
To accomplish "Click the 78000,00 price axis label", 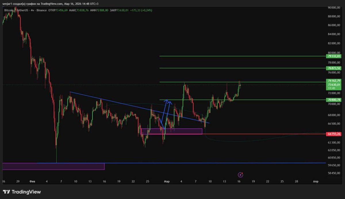I will (x=334, y=62).
